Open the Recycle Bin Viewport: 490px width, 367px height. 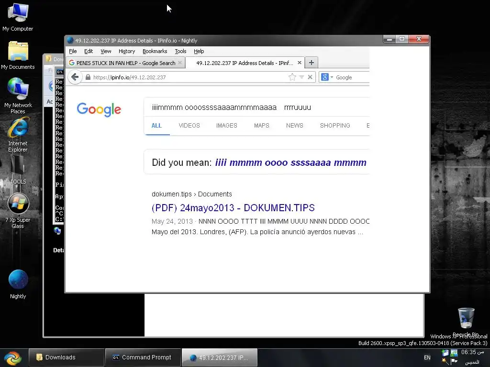466,322
